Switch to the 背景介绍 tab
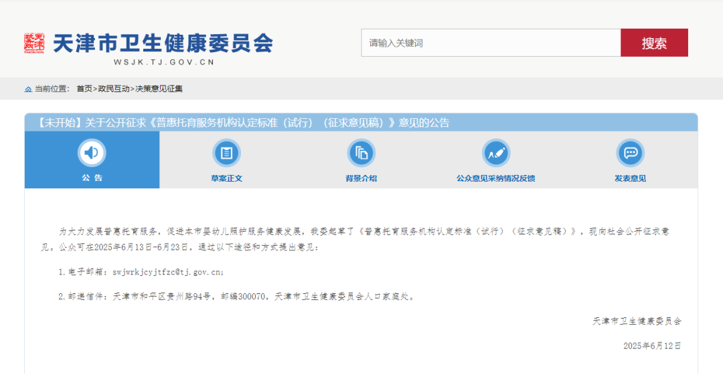 [361, 178]
